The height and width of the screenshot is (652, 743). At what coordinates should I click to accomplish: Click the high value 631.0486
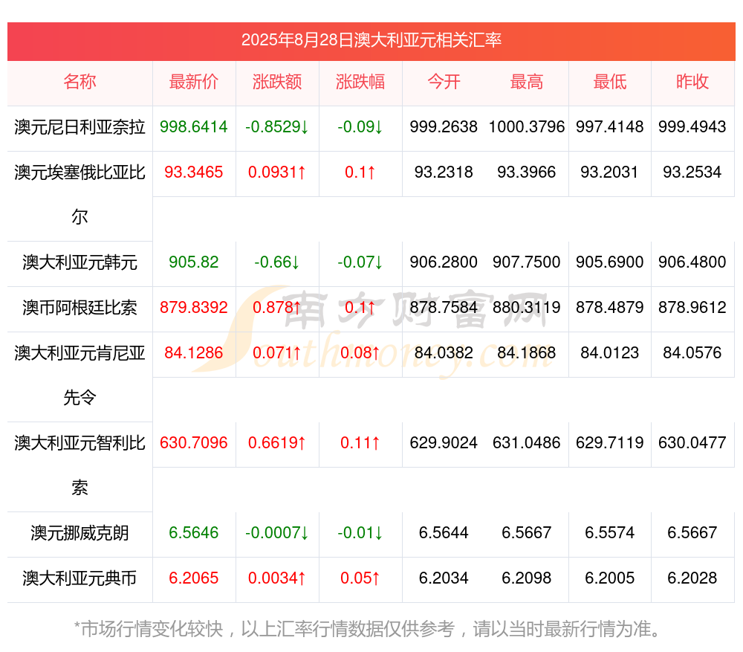coord(527,443)
